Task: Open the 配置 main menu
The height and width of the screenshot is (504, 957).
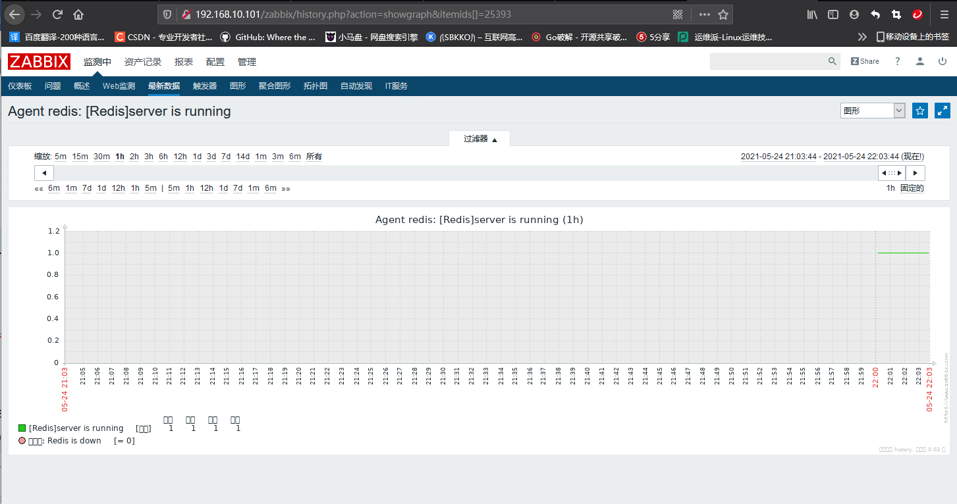Action: point(215,62)
